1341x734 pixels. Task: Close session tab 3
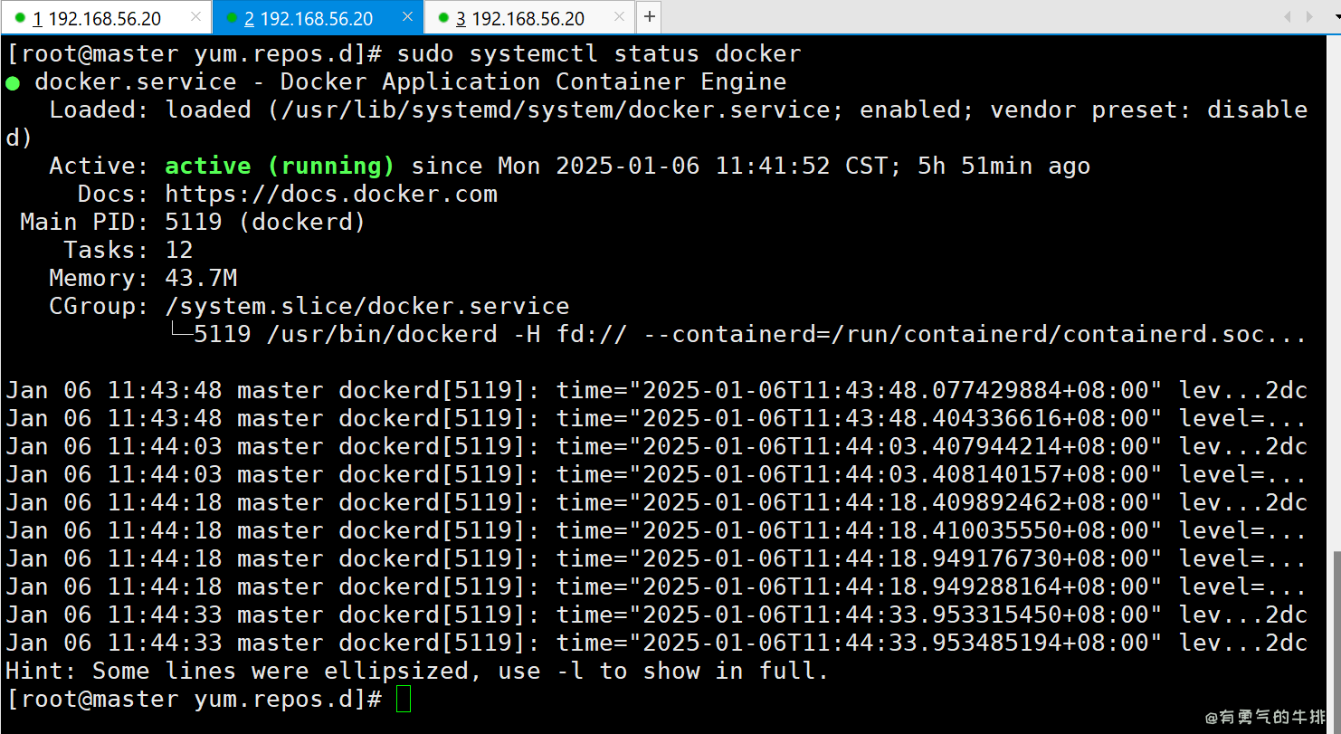point(621,18)
